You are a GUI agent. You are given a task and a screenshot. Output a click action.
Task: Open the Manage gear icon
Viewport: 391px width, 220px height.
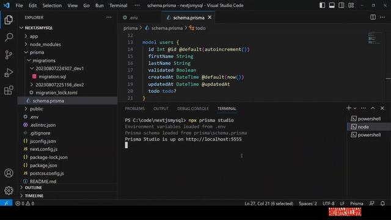(x=9, y=191)
